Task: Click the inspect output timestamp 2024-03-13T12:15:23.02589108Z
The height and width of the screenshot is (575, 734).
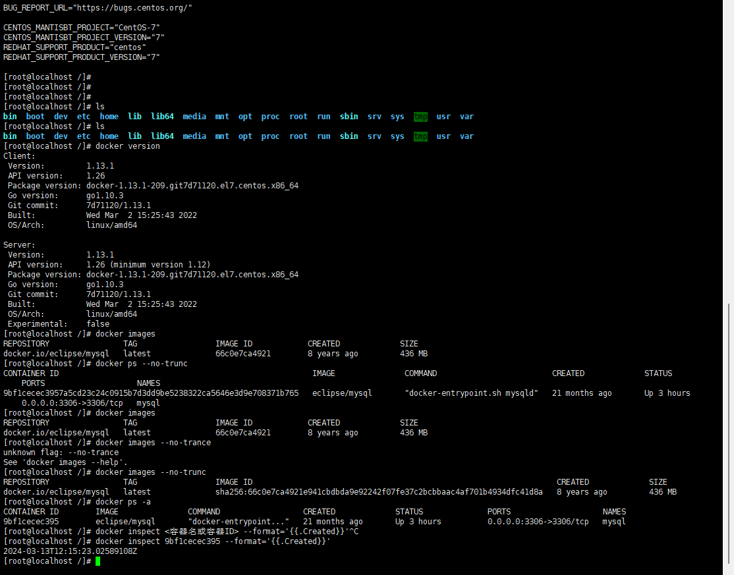Action: coord(71,551)
